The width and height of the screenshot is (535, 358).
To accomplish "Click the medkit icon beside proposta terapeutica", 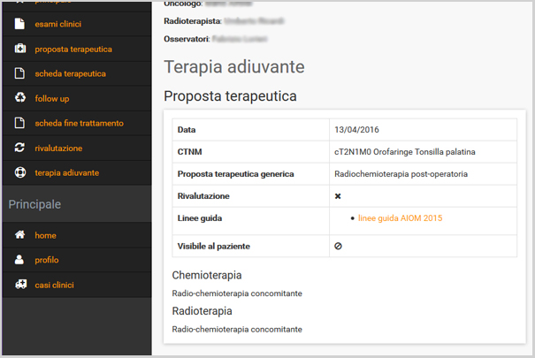I will point(19,49).
